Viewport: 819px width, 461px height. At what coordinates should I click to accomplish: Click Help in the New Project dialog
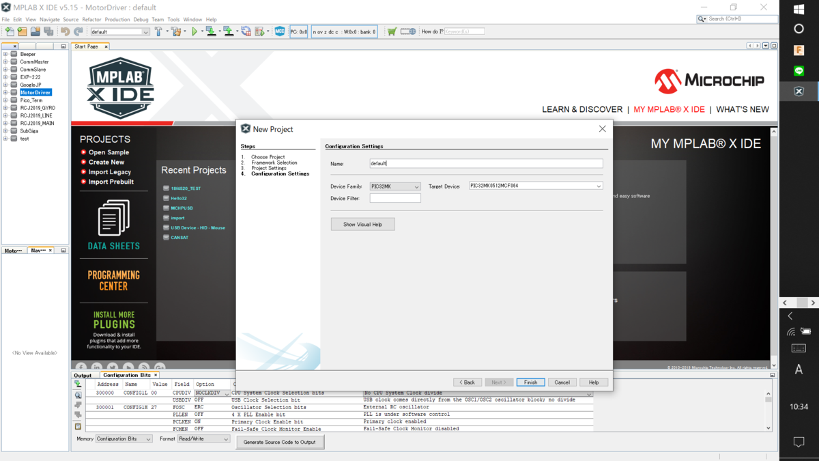594,382
